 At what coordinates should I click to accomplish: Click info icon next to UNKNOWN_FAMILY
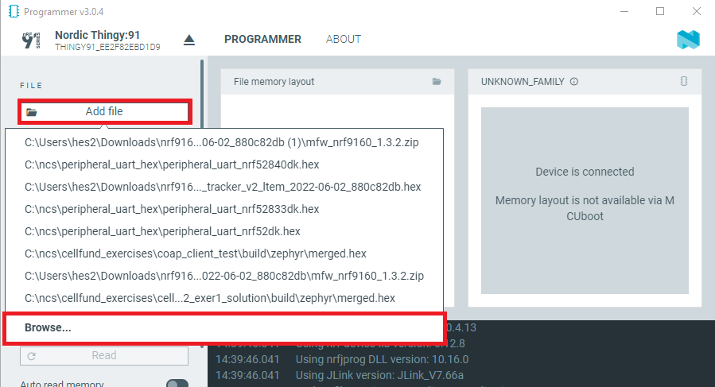point(574,82)
